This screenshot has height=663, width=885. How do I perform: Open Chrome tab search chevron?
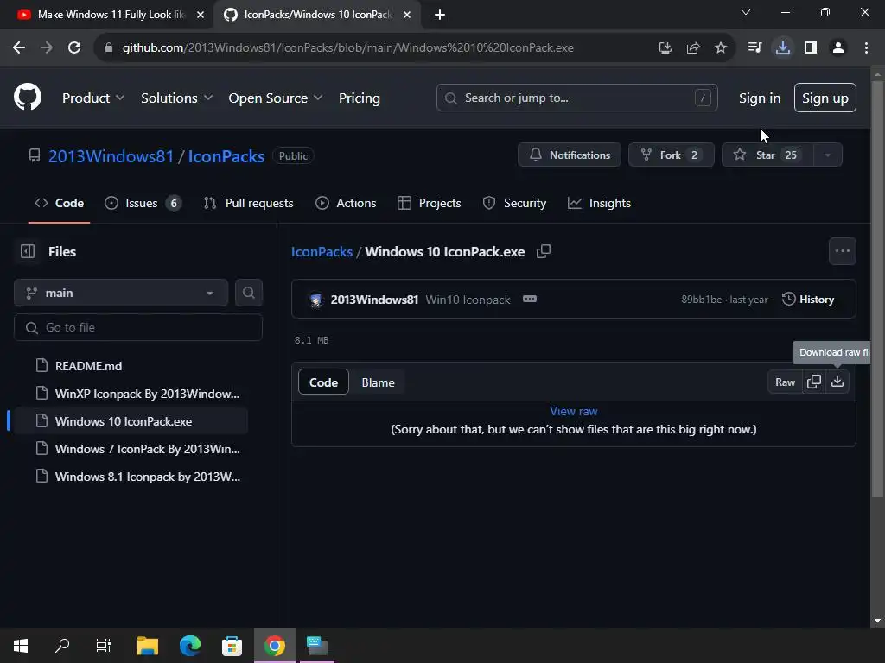tap(746, 12)
